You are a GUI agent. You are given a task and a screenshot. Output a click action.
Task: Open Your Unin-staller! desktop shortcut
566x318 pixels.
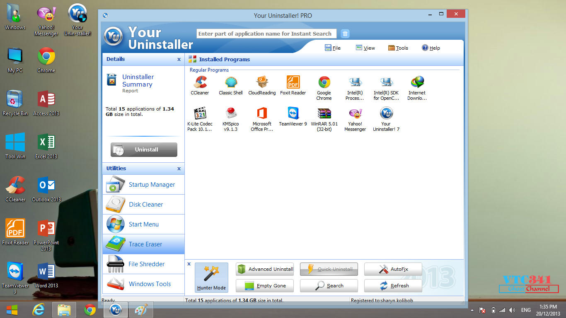pyautogui.click(x=77, y=20)
